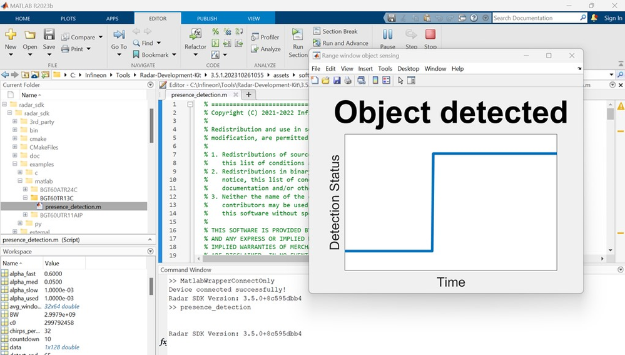
Task: Insert a Section Break
Action: [x=335, y=31]
